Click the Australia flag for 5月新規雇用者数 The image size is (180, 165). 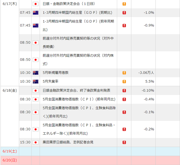[36, 73]
